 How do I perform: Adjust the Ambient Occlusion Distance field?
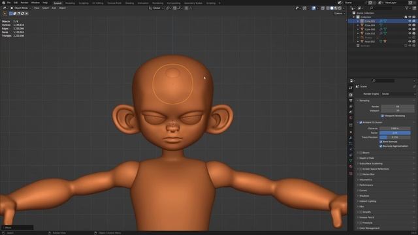point(394,129)
